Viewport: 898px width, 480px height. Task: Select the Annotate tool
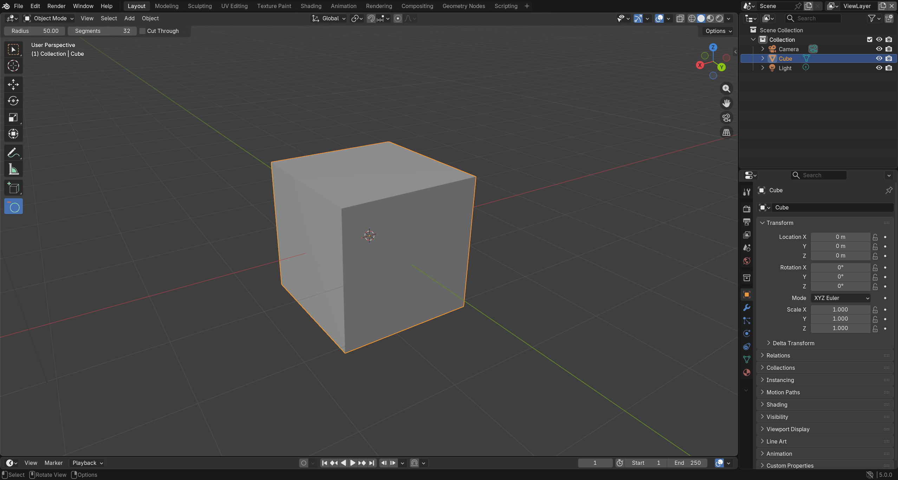[x=13, y=152]
